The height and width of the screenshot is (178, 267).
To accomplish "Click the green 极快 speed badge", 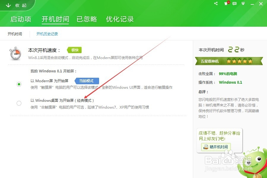I will click(74, 50).
